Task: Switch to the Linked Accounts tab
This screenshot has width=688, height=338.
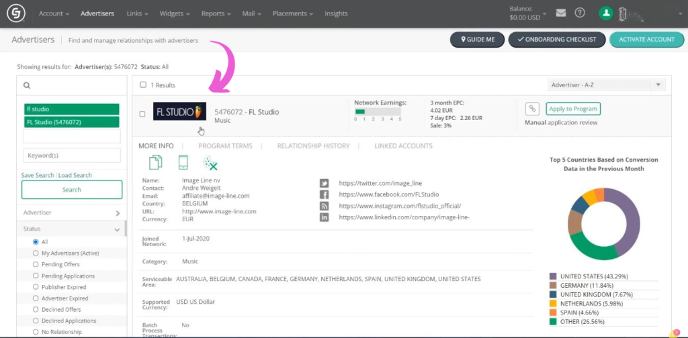Action: pyautogui.click(x=403, y=146)
